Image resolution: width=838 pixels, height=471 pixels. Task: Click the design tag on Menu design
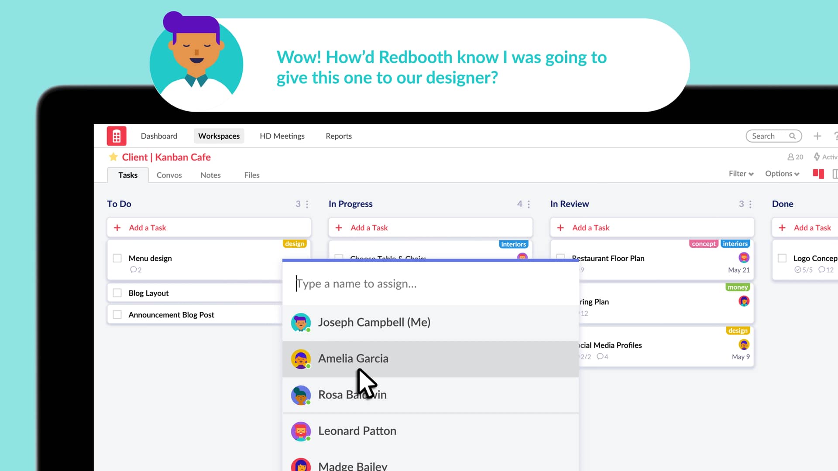(x=295, y=244)
